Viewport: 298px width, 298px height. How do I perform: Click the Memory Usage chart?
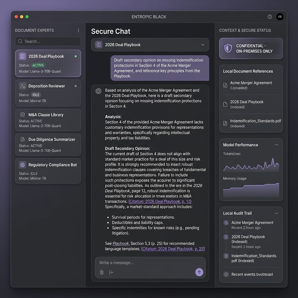point(251,190)
